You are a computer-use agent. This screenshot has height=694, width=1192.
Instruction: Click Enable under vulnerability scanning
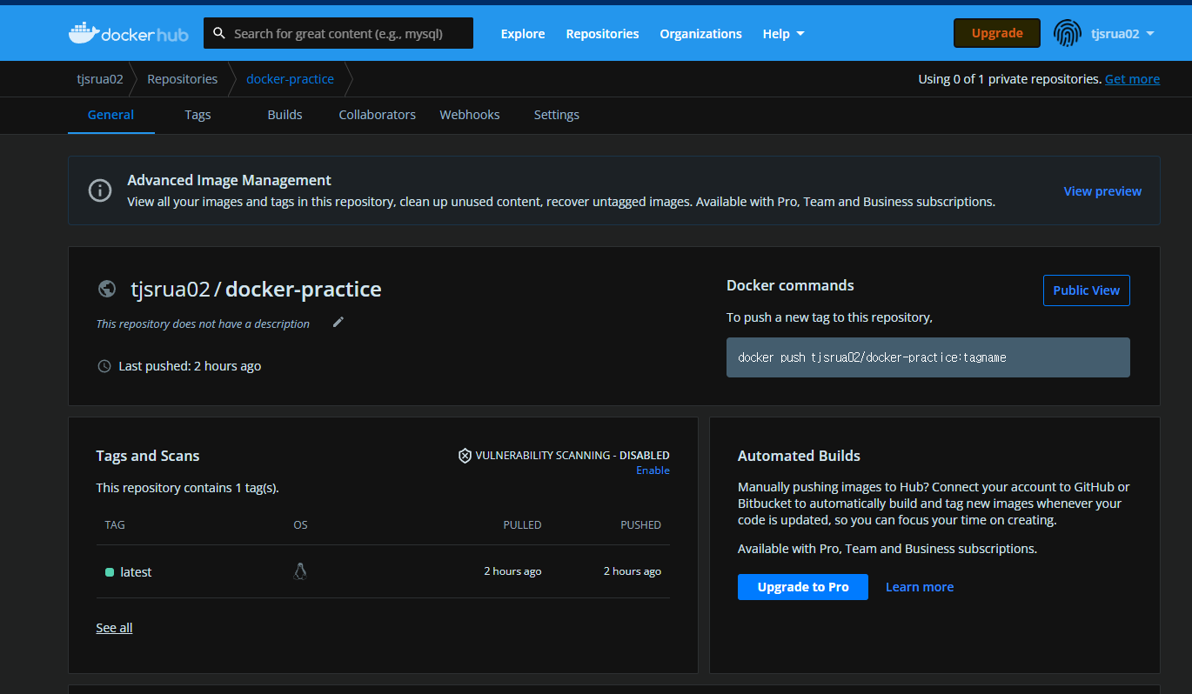pyautogui.click(x=653, y=470)
